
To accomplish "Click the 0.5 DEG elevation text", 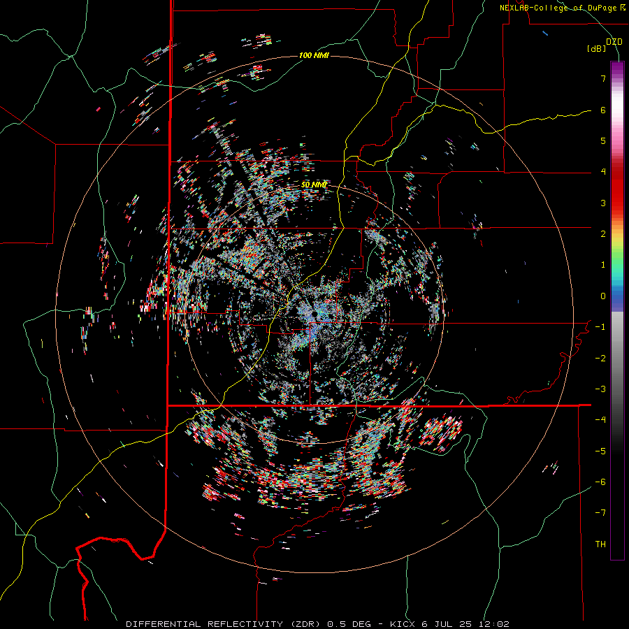I will click(349, 624).
